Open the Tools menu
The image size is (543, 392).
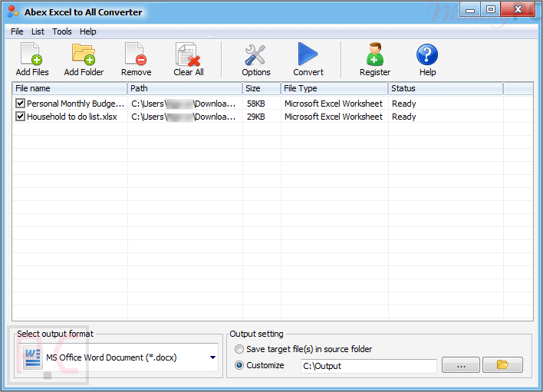pyautogui.click(x=62, y=31)
